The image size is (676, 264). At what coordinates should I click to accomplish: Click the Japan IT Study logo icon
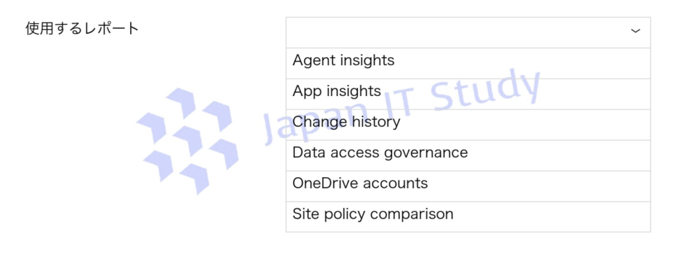pos(187,139)
